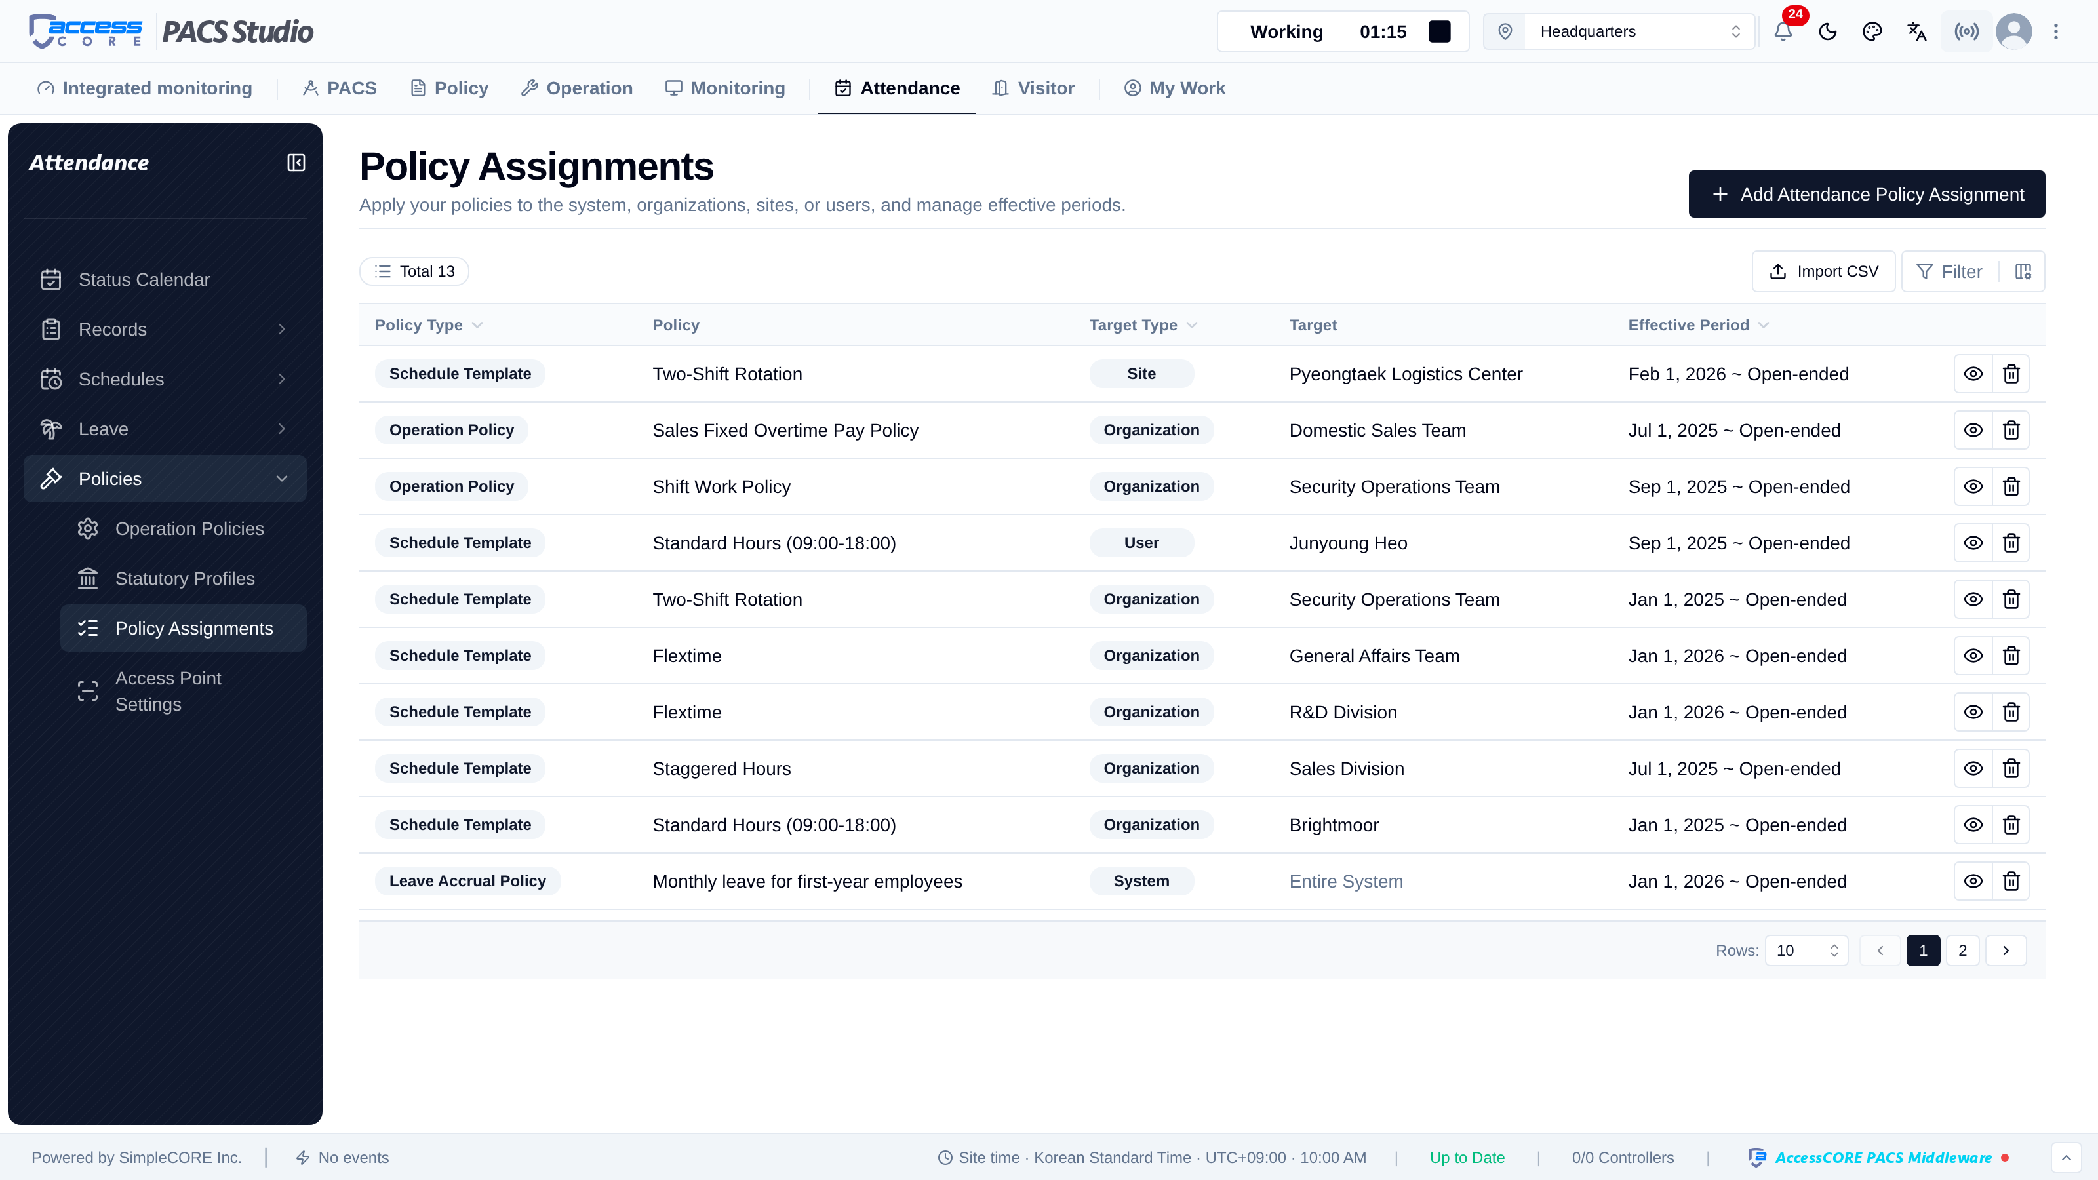Image resolution: width=2098 pixels, height=1180 pixels.
Task: Expand the Schedules sidebar menu
Action: pos(165,380)
